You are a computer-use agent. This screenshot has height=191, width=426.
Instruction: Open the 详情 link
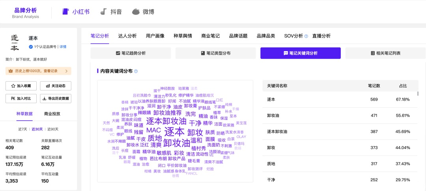pyautogui.click(x=63, y=47)
